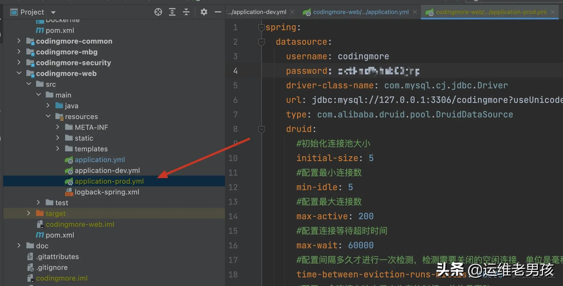
Task: Locate the open file using the crosshair icon
Action: point(158,12)
